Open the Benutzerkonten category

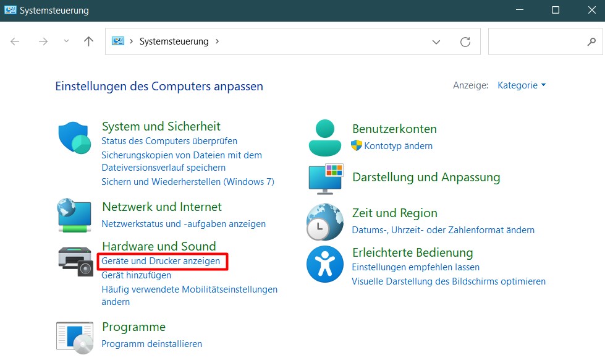click(x=394, y=129)
